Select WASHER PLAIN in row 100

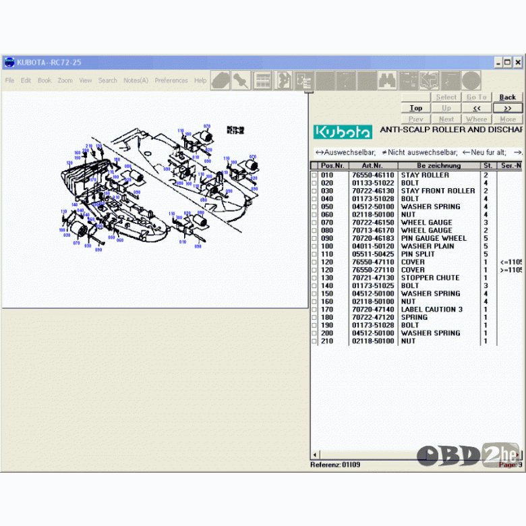428,246
